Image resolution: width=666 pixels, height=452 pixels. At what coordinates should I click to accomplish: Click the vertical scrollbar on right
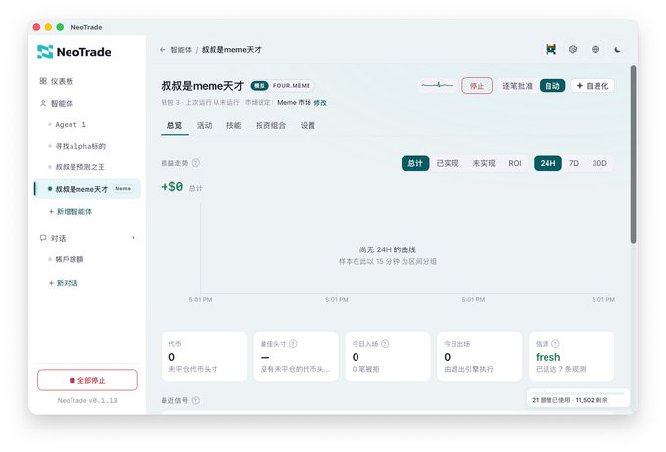coord(634,154)
